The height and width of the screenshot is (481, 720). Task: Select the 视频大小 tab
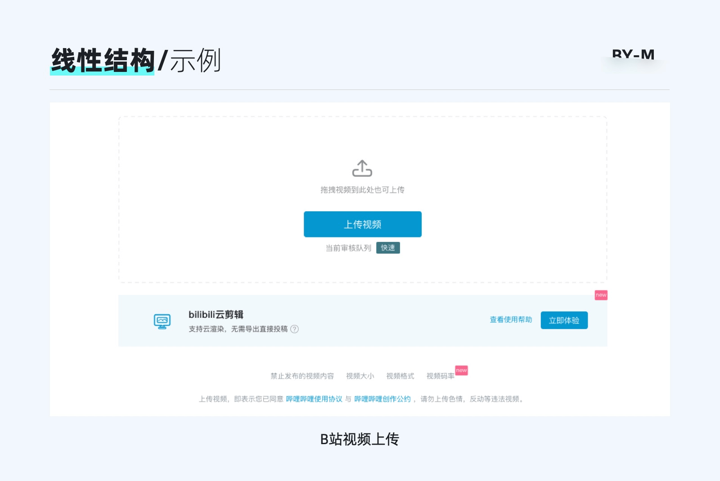pyautogui.click(x=360, y=376)
